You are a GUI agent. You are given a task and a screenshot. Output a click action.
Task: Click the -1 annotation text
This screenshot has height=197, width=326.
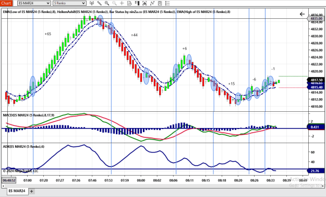(x=273, y=69)
